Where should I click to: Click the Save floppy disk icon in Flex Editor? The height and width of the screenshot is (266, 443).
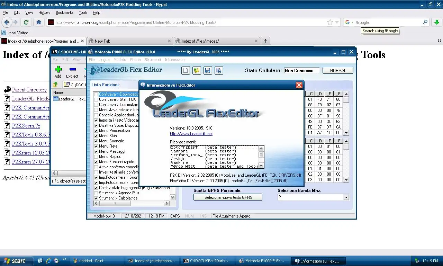pyautogui.click(x=208, y=70)
